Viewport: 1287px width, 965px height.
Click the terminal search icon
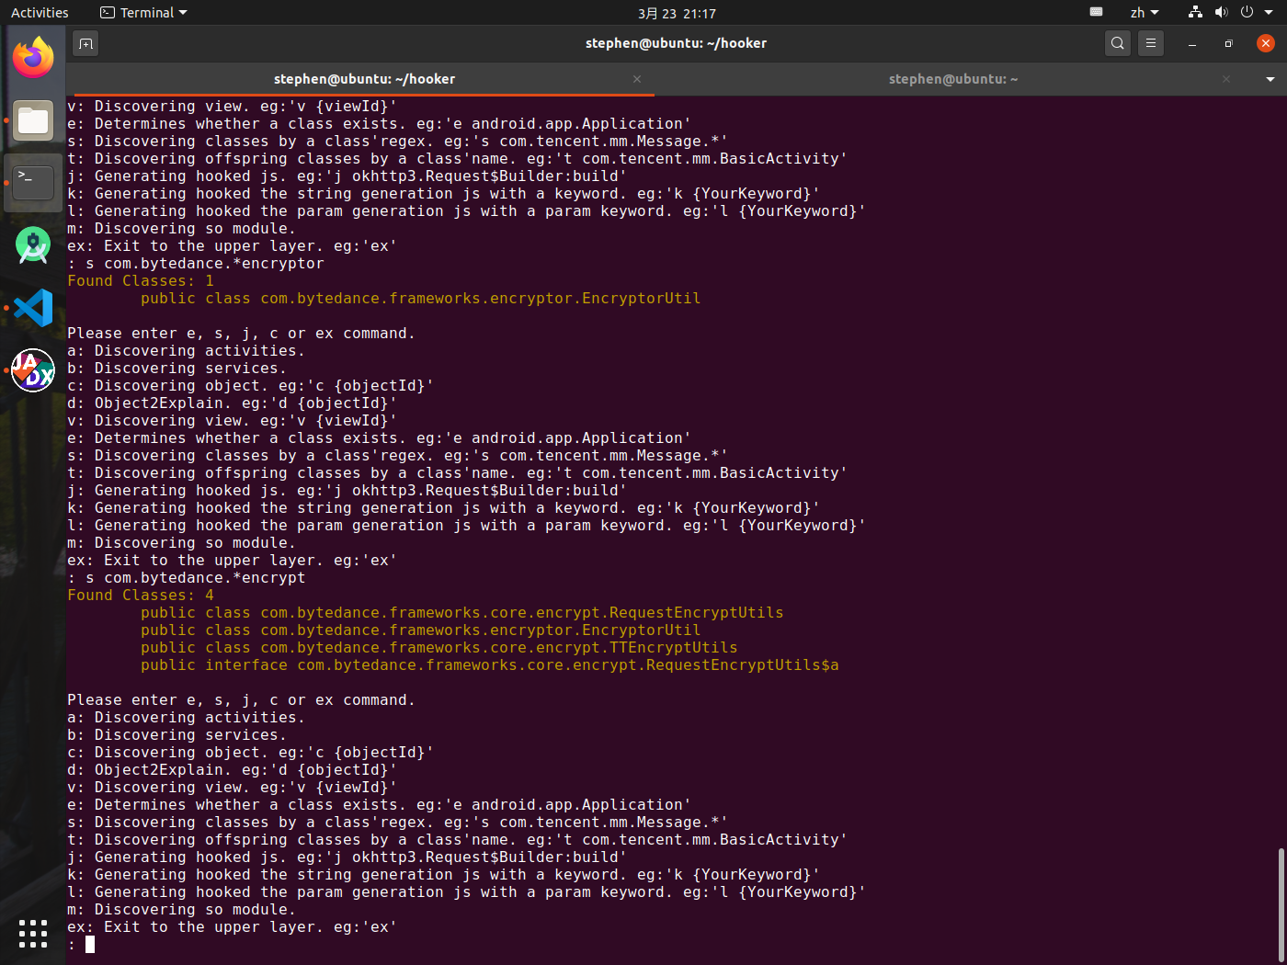coord(1118,43)
